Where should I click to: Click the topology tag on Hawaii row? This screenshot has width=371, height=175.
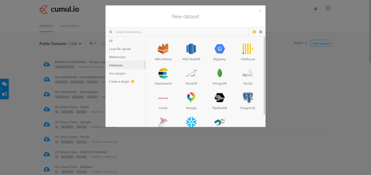pyautogui.click(x=82, y=112)
